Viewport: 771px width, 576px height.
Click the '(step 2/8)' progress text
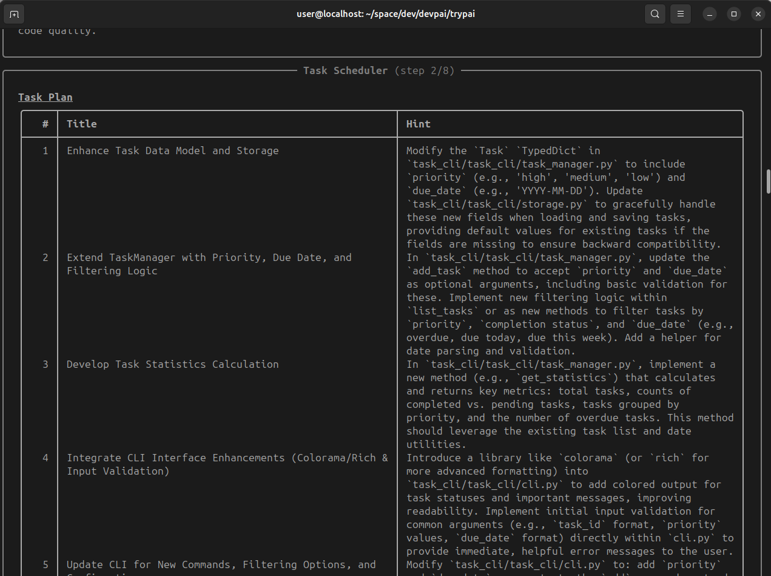(x=424, y=70)
